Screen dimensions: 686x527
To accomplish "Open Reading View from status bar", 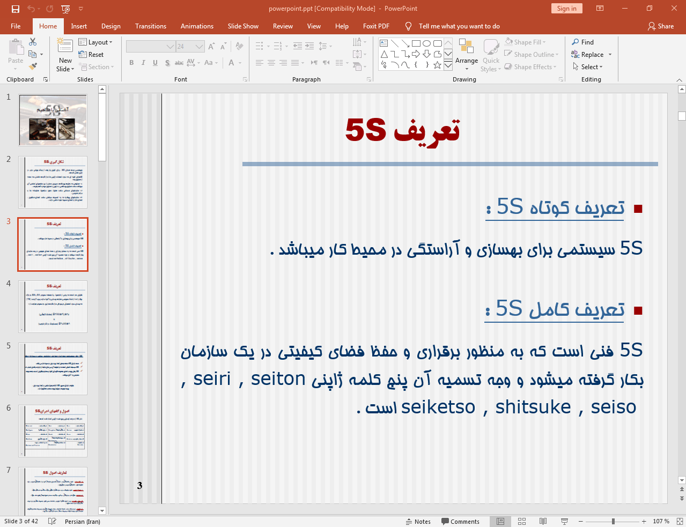I will pos(543,521).
